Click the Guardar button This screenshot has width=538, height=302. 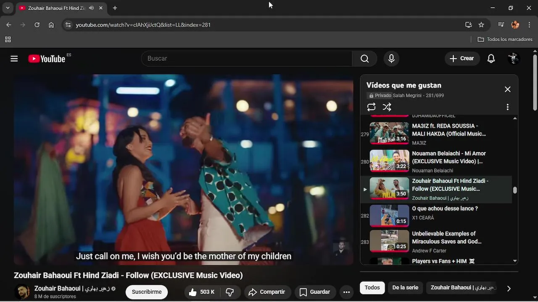pyautogui.click(x=315, y=292)
